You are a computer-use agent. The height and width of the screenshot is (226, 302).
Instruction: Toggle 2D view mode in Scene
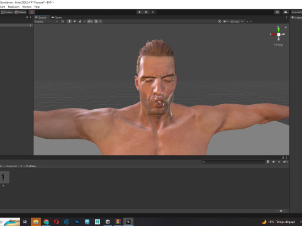click(62, 21)
